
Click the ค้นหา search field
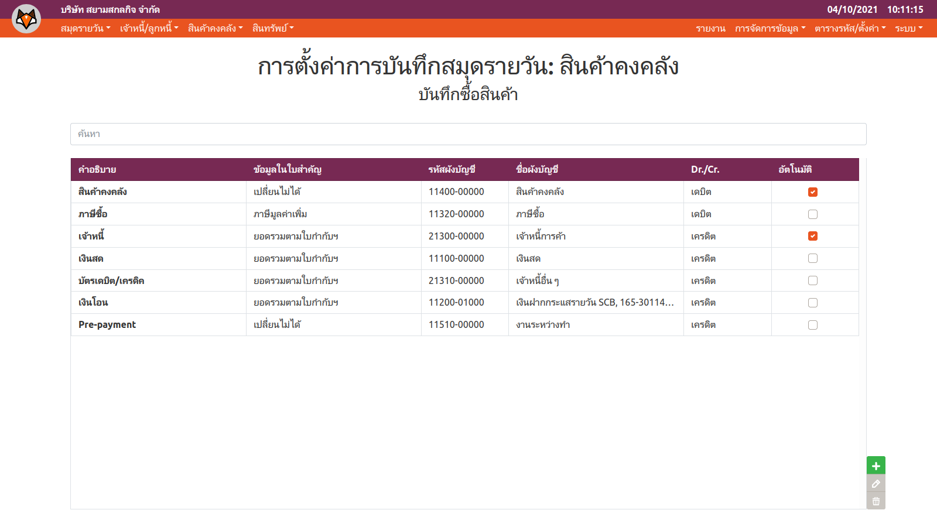pos(468,134)
